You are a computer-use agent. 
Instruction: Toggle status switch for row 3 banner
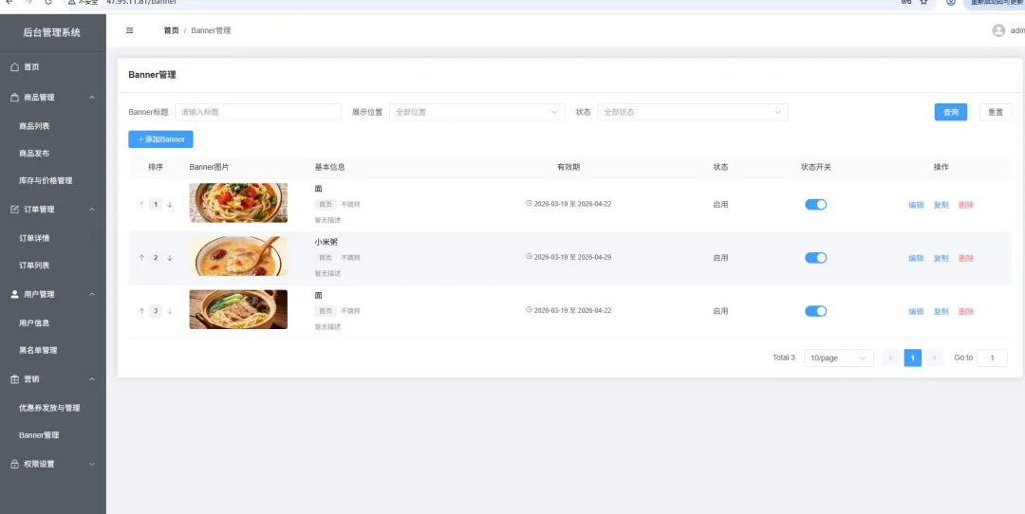816,312
